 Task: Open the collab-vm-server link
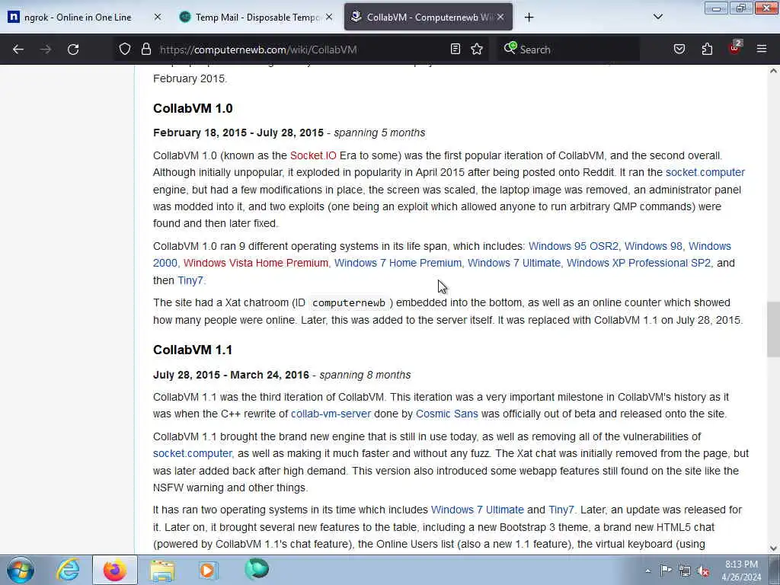(x=331, y=414)
